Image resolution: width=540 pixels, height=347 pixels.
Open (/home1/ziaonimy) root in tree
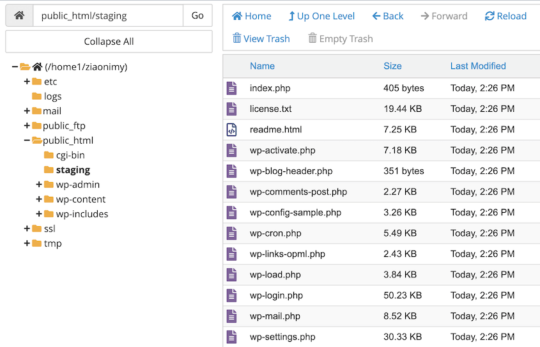(x=86, y=67)
